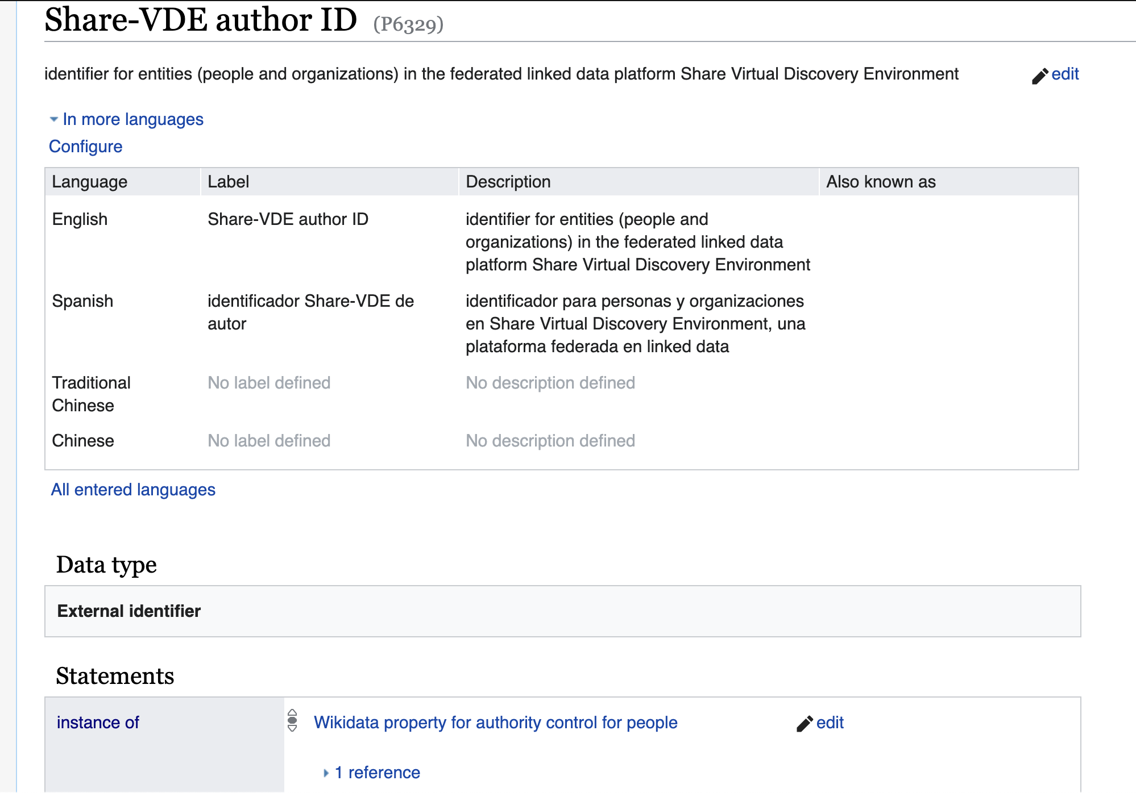Image resolution: width=1136 pixels, height=793 pixels.
Task: Click the "Also known as" column header
Action: tap(880, 181)
